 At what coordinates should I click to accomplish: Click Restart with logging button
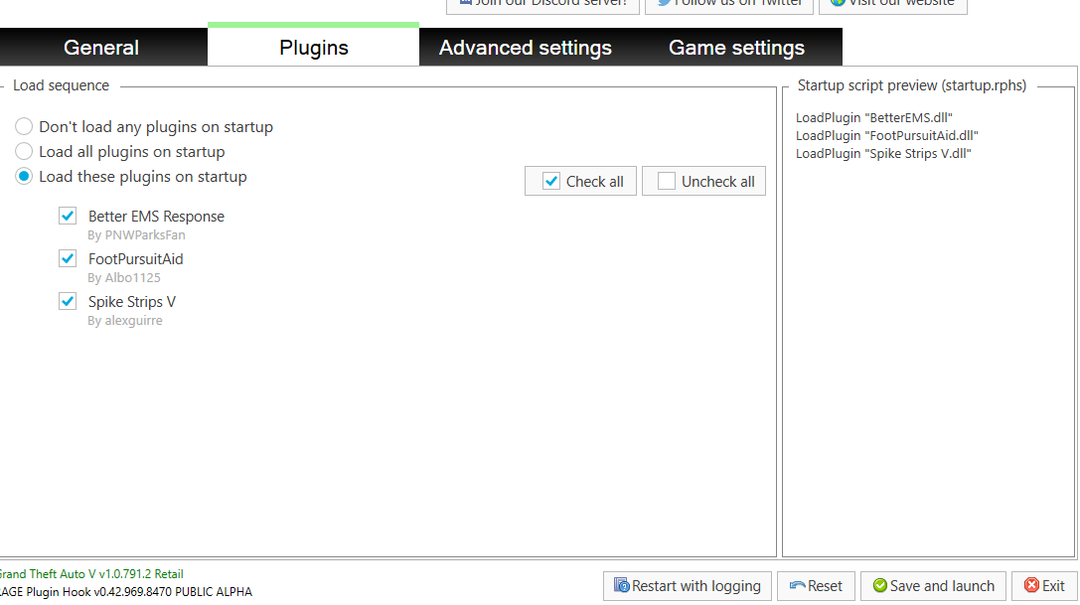688,586
